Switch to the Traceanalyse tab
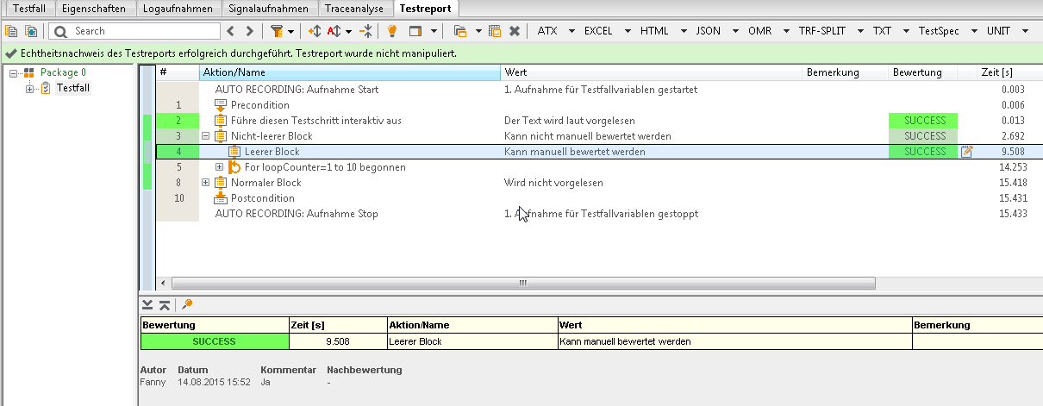Screen dimensions: 1043x406 point(356,9)
